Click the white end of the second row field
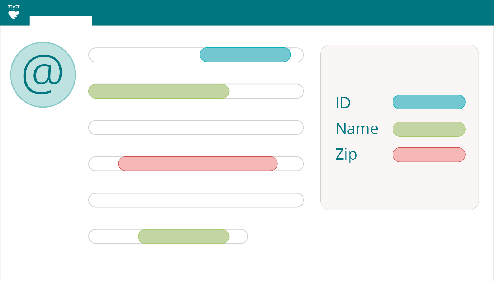This screenshot has height=281, width=494. [266, 91]
